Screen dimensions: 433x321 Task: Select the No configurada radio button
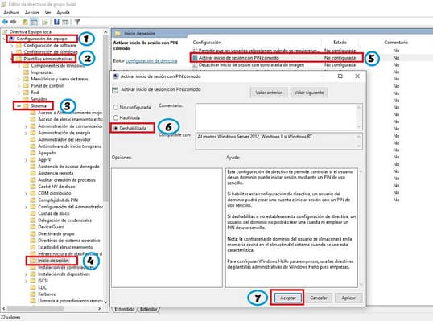[x=116, y=107]
